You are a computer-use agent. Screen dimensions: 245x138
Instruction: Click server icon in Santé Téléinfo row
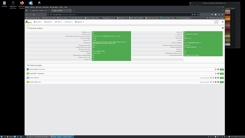click(211, 78)
